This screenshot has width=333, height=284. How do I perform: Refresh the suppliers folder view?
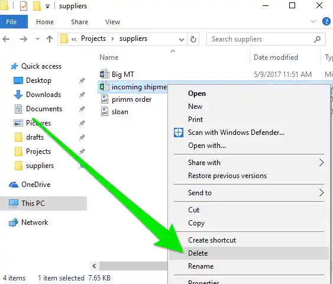(193, 39)
